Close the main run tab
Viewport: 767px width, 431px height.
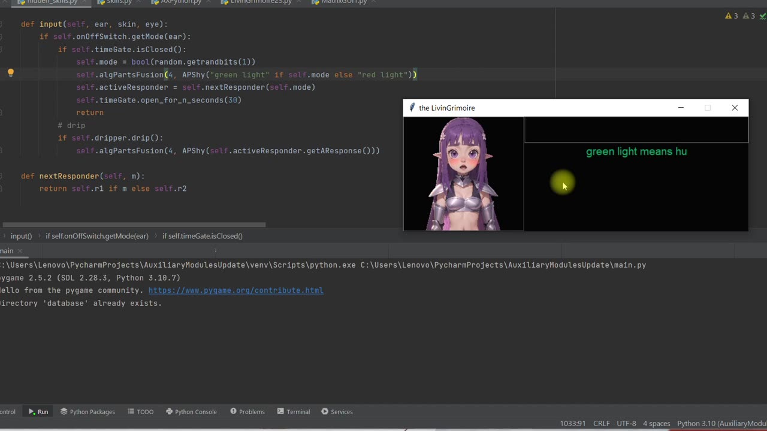(20, 251)
